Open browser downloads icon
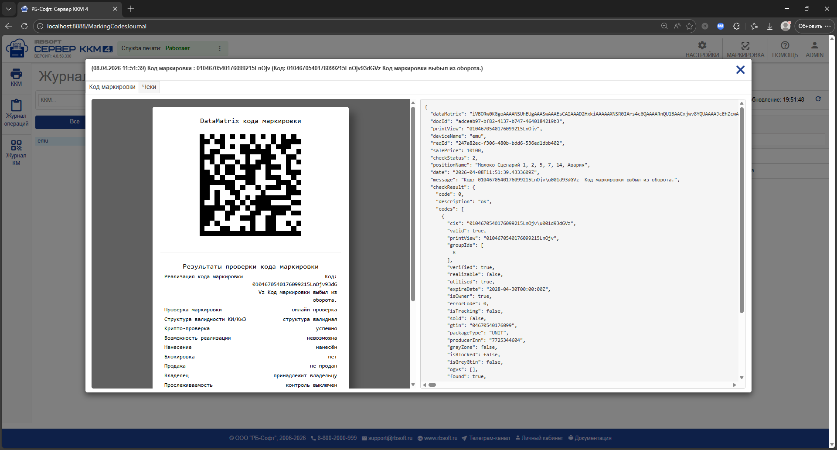The width and height of the screenshot is (837, 450). pos(770,26)
